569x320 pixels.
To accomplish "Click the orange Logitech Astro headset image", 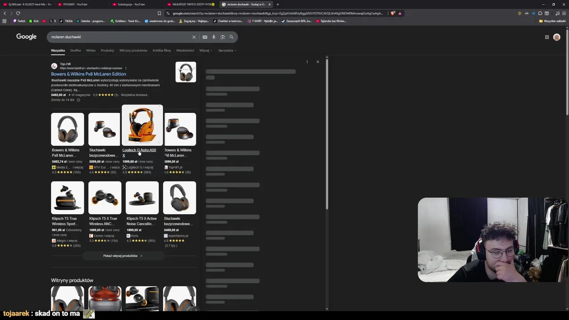I will (142, 125).
